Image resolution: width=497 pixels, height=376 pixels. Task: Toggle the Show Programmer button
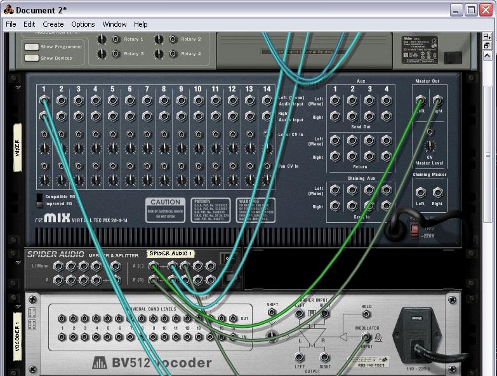tap(32, 47)
